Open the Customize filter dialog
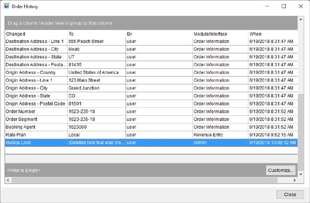Viewport: 310px width, 203px height. point(281,170)
